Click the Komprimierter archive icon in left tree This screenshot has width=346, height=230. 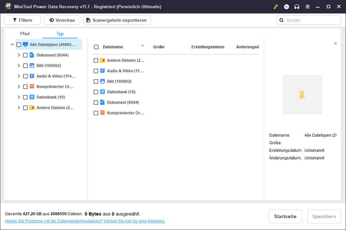tap(32, 86)
